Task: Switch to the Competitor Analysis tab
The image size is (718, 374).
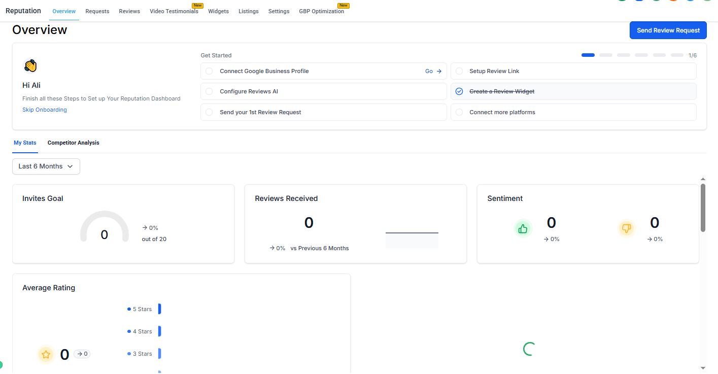Action: [74, 143]
